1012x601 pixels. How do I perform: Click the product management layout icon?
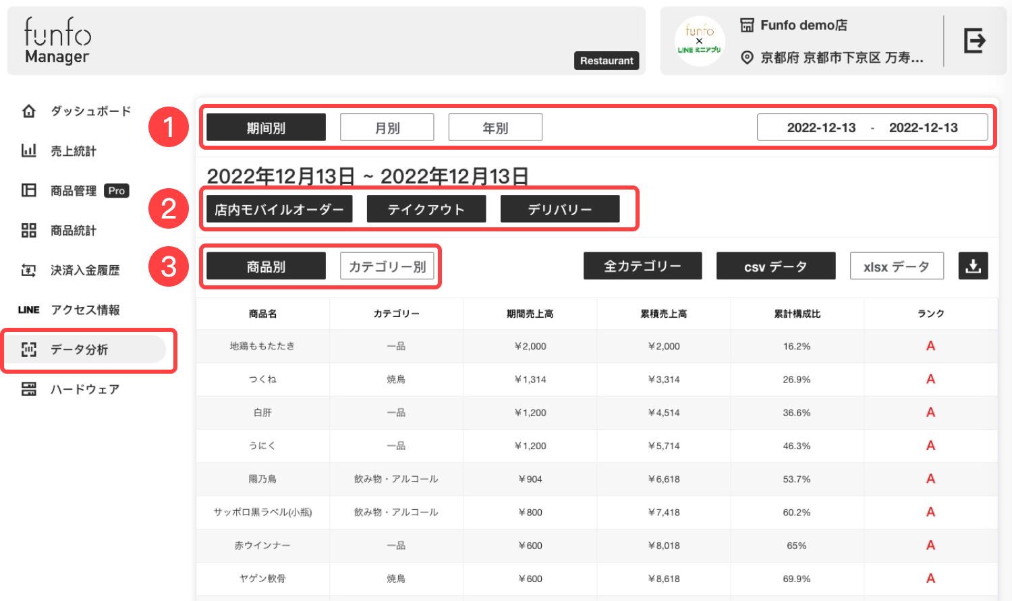point(28,190)
